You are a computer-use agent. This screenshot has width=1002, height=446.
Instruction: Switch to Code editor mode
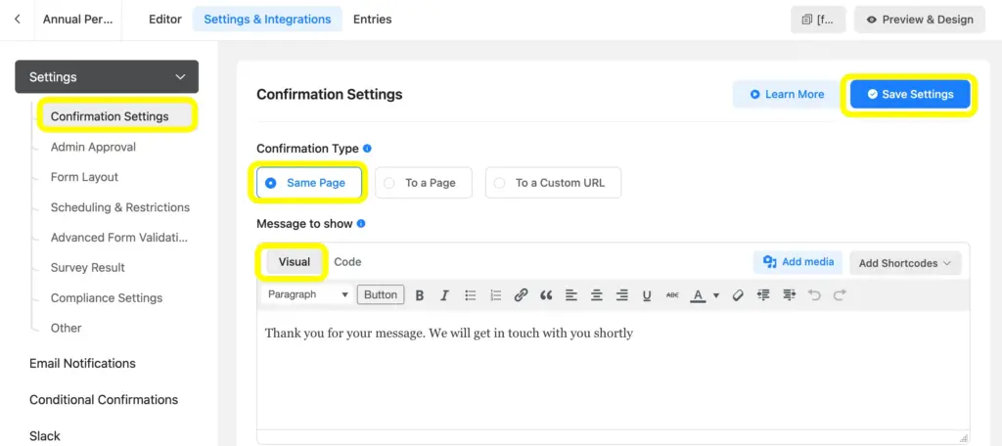(x=347, y=262)
